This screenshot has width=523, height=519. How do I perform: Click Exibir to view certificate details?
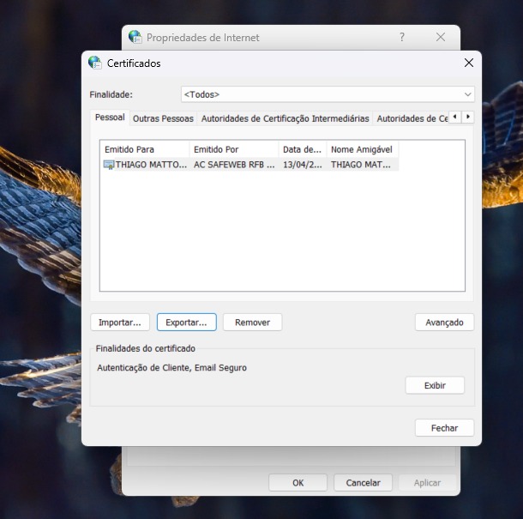(x=435, y=385)
